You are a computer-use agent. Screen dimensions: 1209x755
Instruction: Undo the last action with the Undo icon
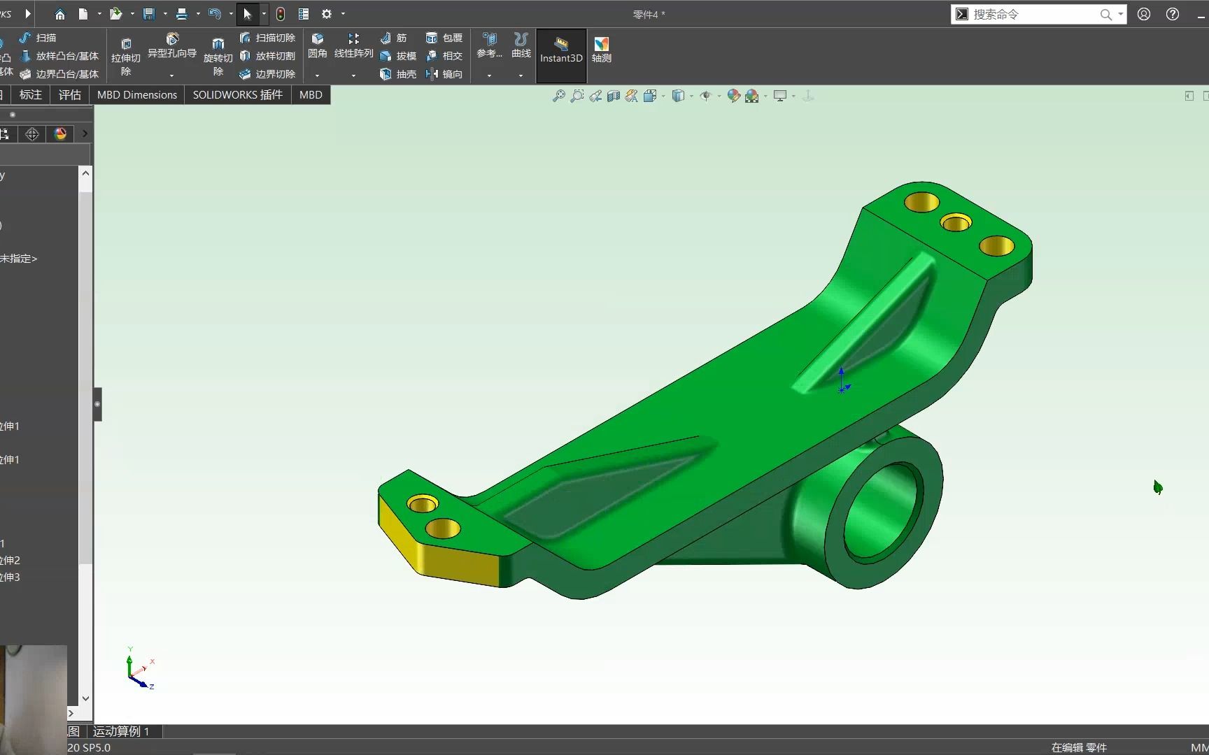pos(215,14)
